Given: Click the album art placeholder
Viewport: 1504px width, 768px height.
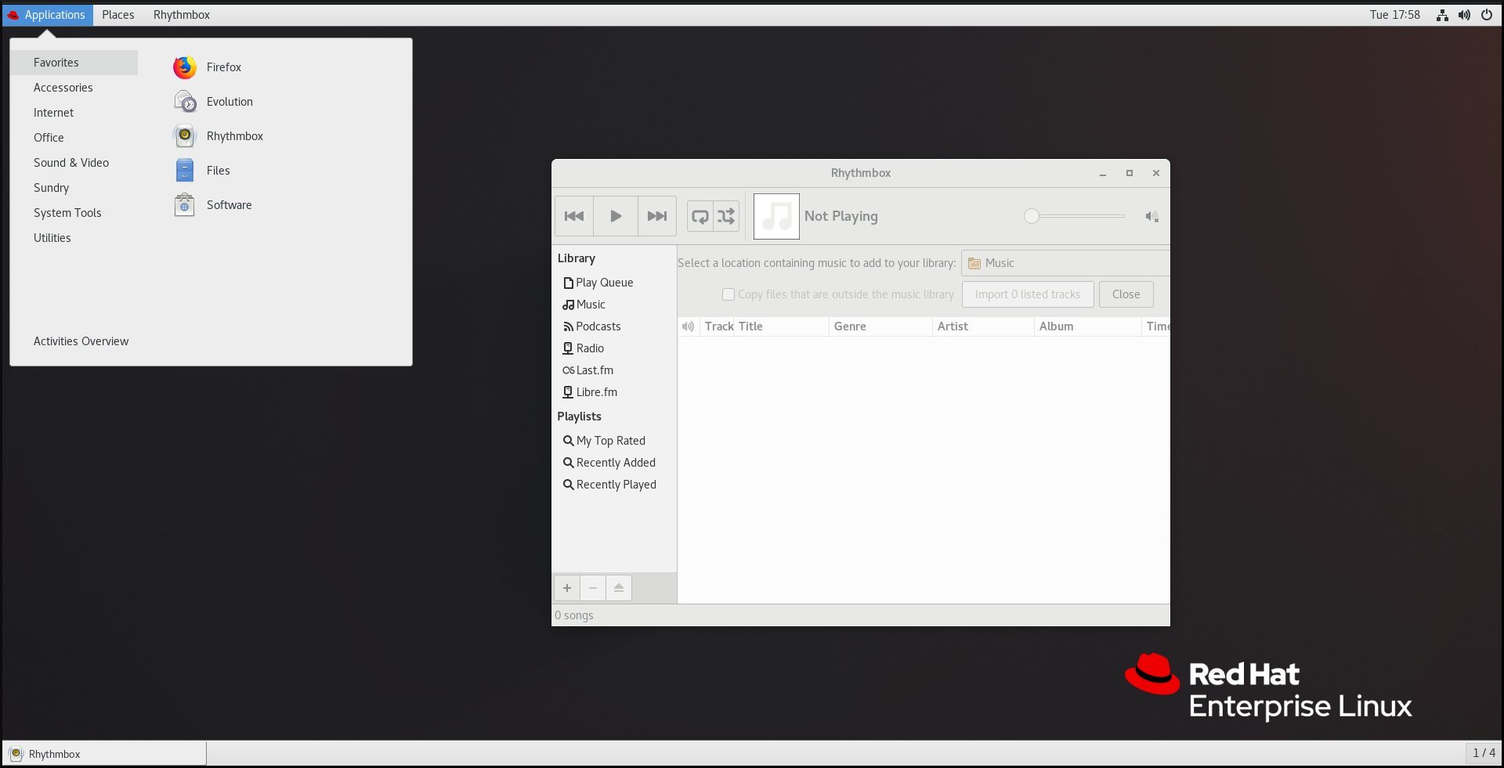Looking at the screenshot, I should [776, 216].
